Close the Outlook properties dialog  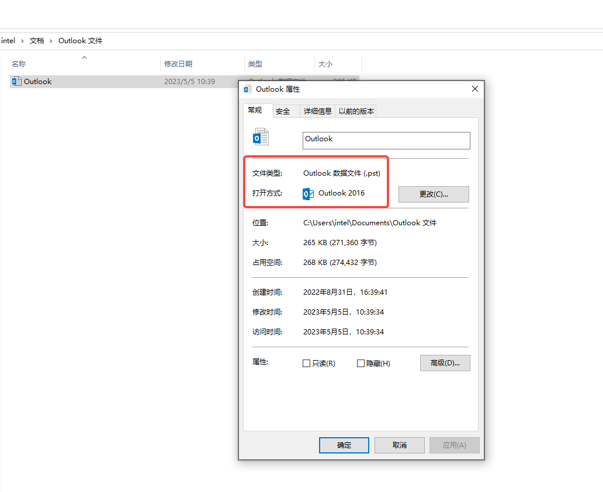click(475, 89)
